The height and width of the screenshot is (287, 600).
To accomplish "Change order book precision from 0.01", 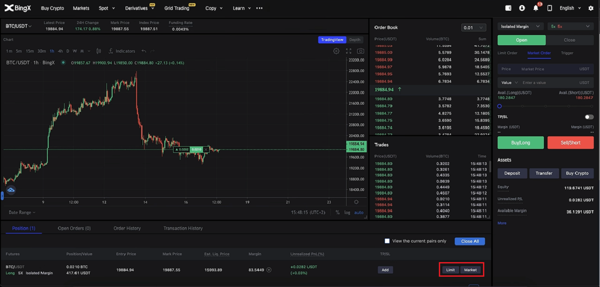I will 473,27.
